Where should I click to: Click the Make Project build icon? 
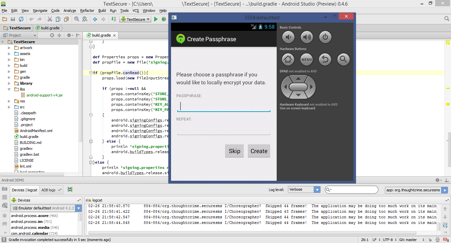pyautogui.click(x=114, y=19)
